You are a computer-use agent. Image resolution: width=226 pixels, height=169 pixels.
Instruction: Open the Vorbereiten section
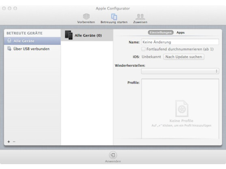(x=86, y=18)
